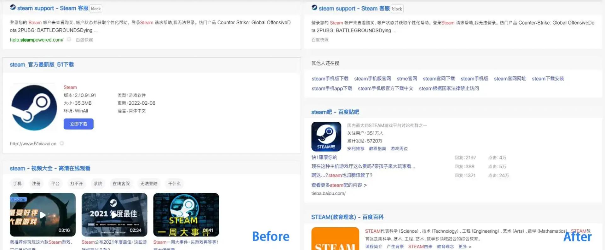The height and width of the screenshot is (250, 605).
Task: Open the Steam logo image in 51下载 result
Action: (x=34, y=108)
